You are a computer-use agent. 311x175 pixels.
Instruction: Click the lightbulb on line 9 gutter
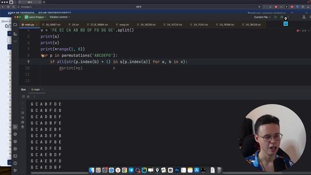coord(43,56)
